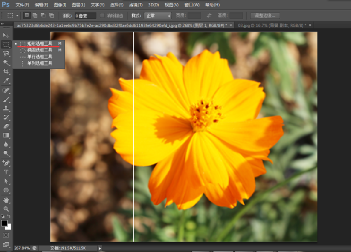
Task: Pick the Eyedropper tool
Action: coord(6,81)
